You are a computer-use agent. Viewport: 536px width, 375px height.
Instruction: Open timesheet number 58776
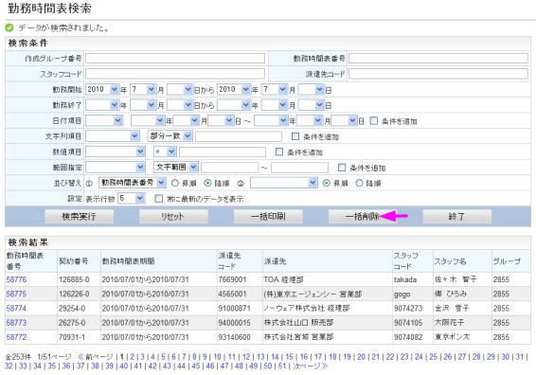coord(16,279)
